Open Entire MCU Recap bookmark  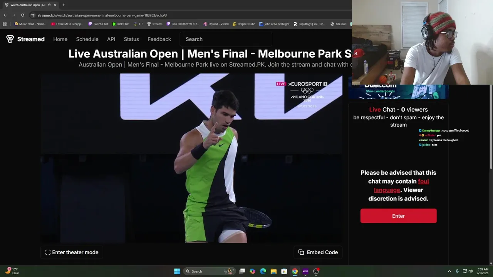click(x=67, y=24)
